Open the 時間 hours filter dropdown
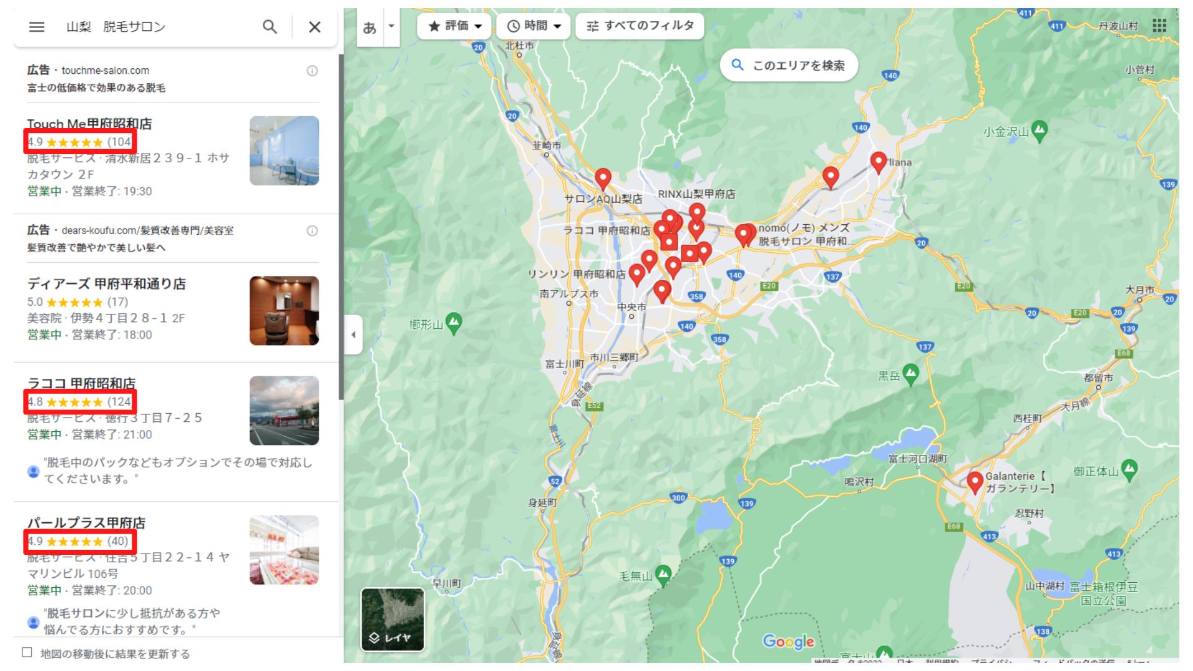Viewport: 1193px width, 671px height. [534, 26]
